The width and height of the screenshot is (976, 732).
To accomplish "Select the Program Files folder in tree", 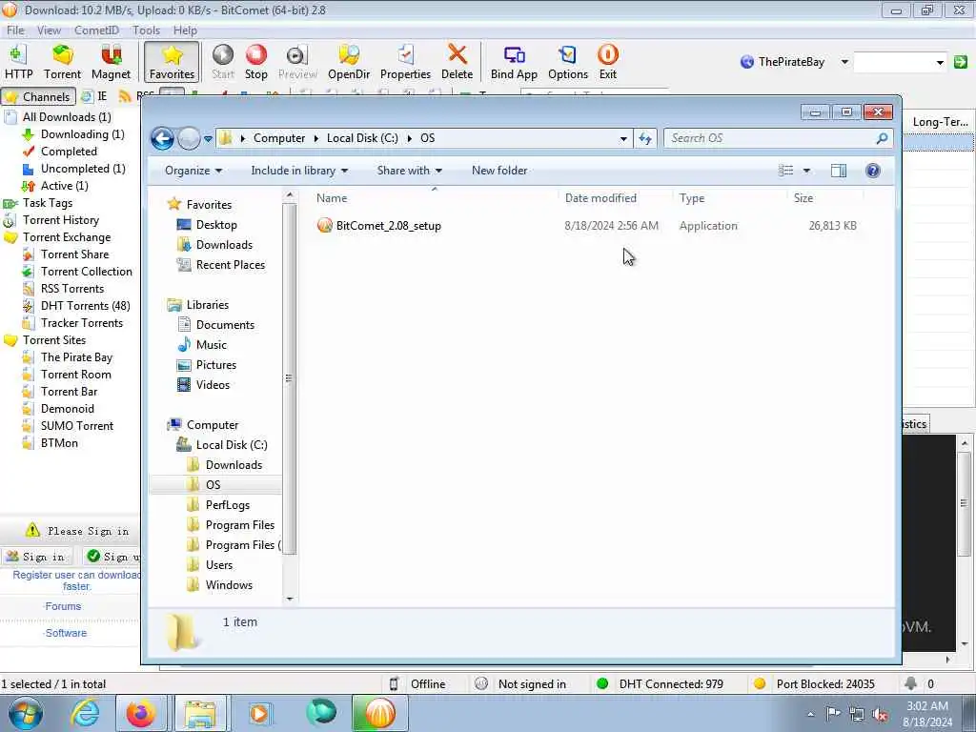I will 239,525.
